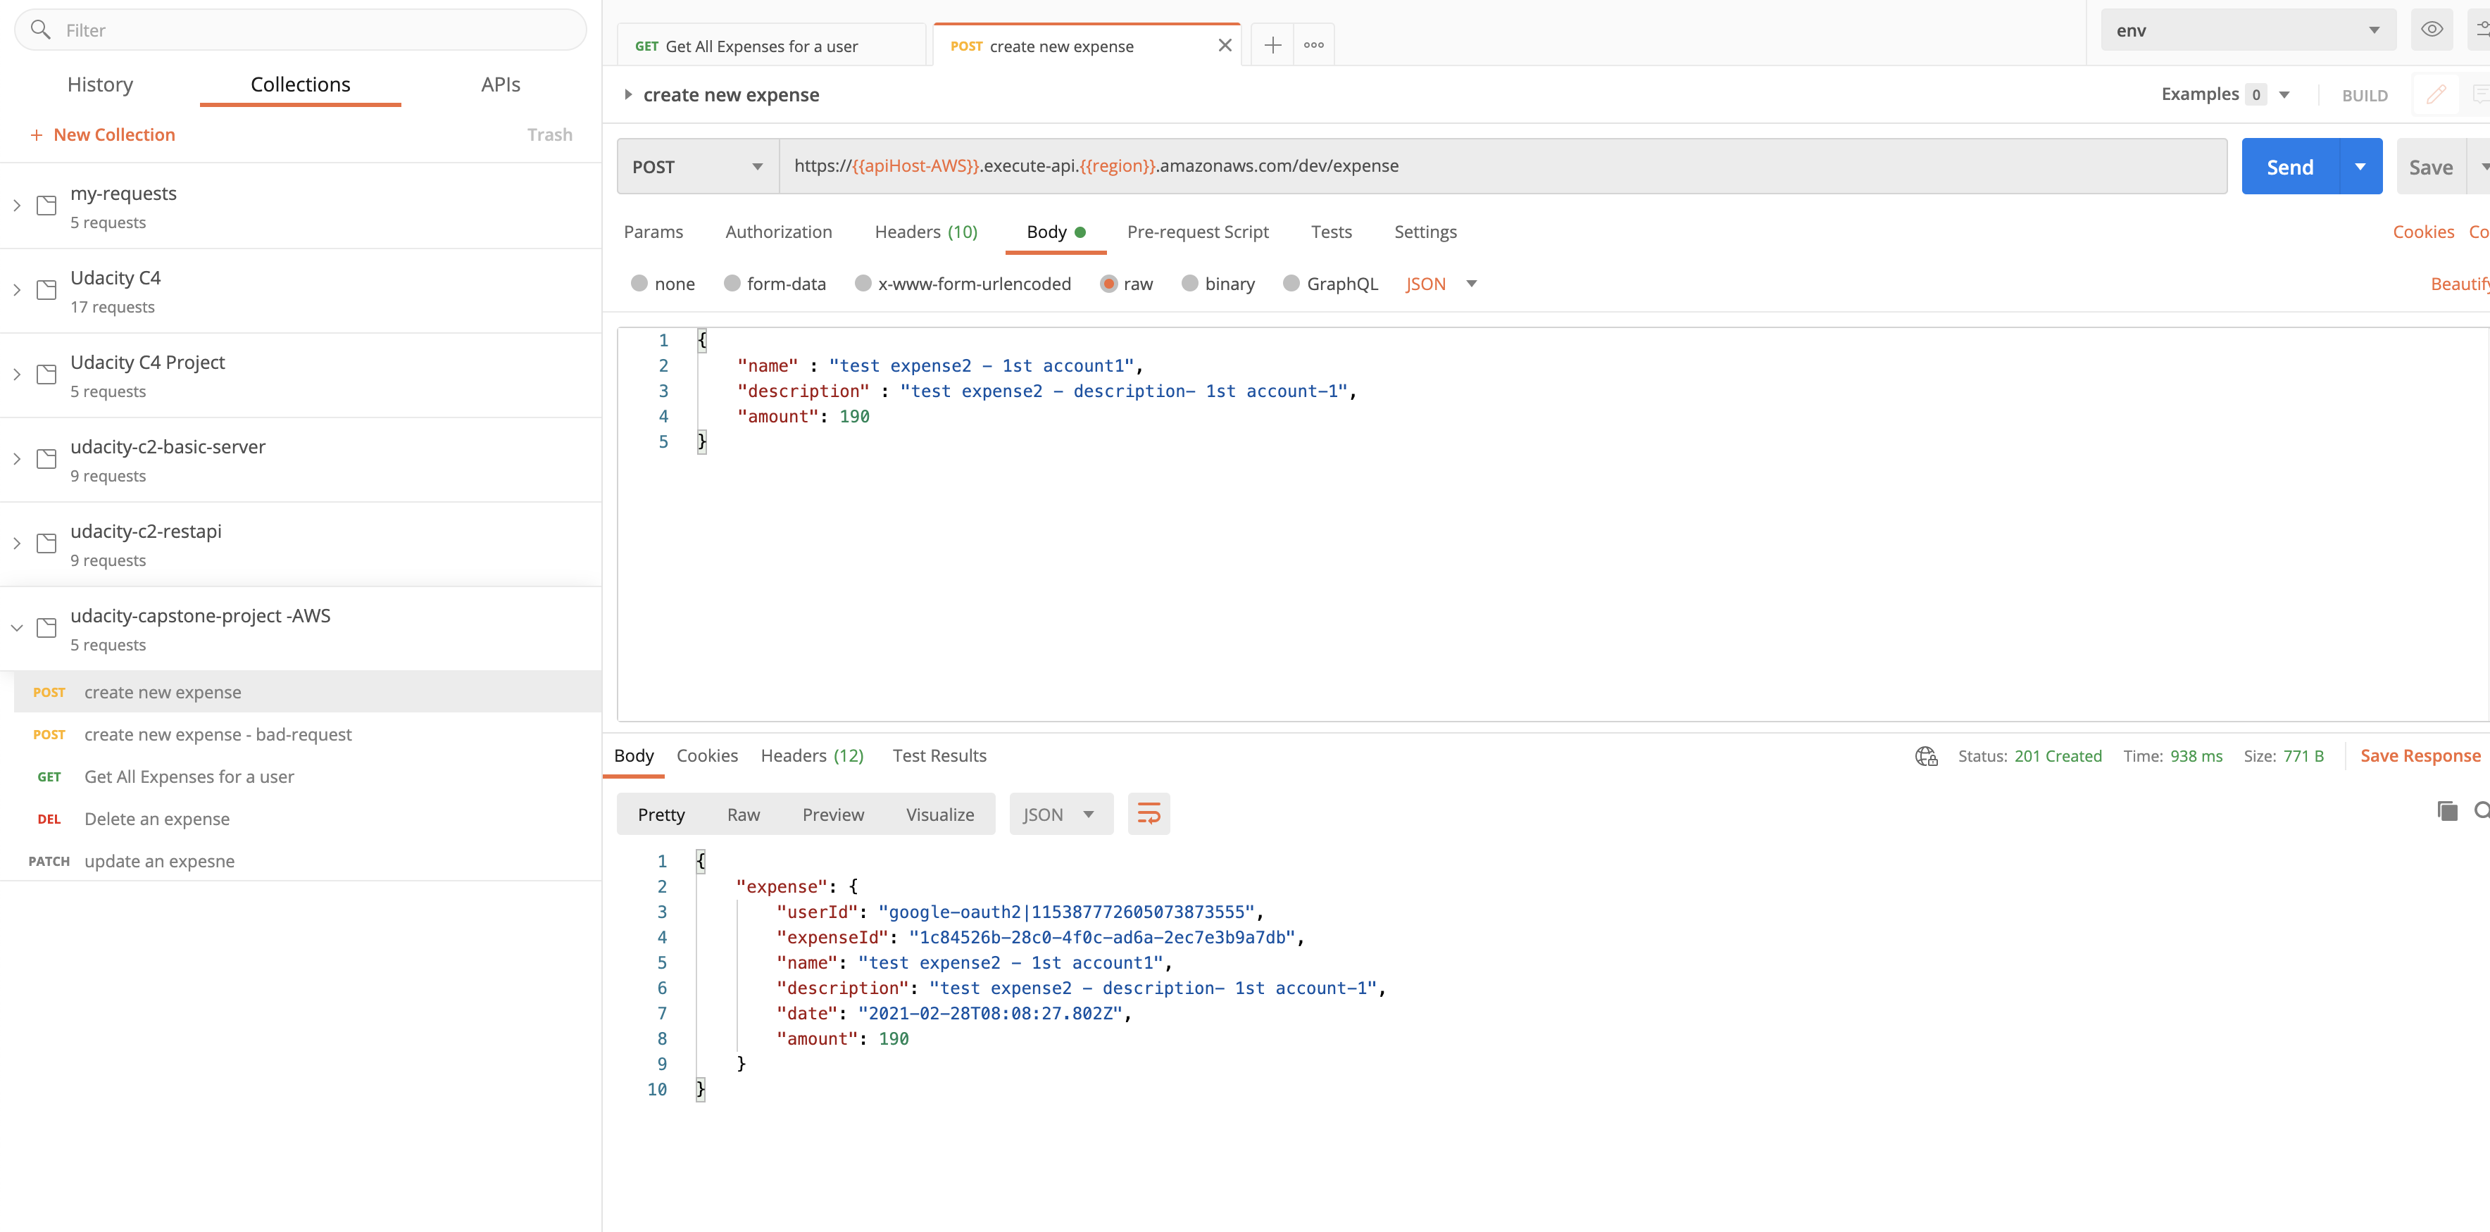The height and width of the screenshot is (1232, 2490).
Task: Open the POST method dropdown
Action: click(x=697, y=167)
